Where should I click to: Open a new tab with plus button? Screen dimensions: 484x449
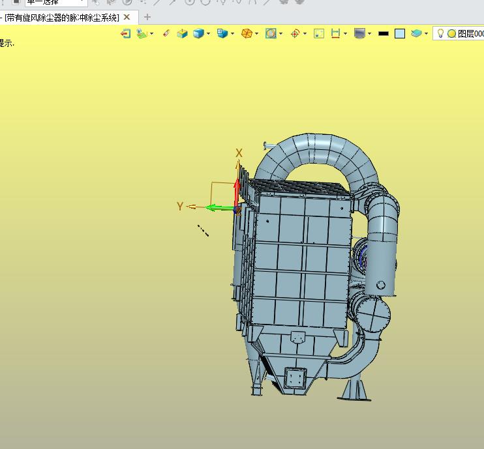pyautogui.click(x=147, y=17)
